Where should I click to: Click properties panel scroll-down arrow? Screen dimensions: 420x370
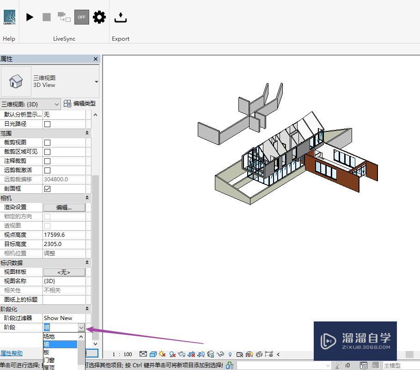(x=95, y=344)
